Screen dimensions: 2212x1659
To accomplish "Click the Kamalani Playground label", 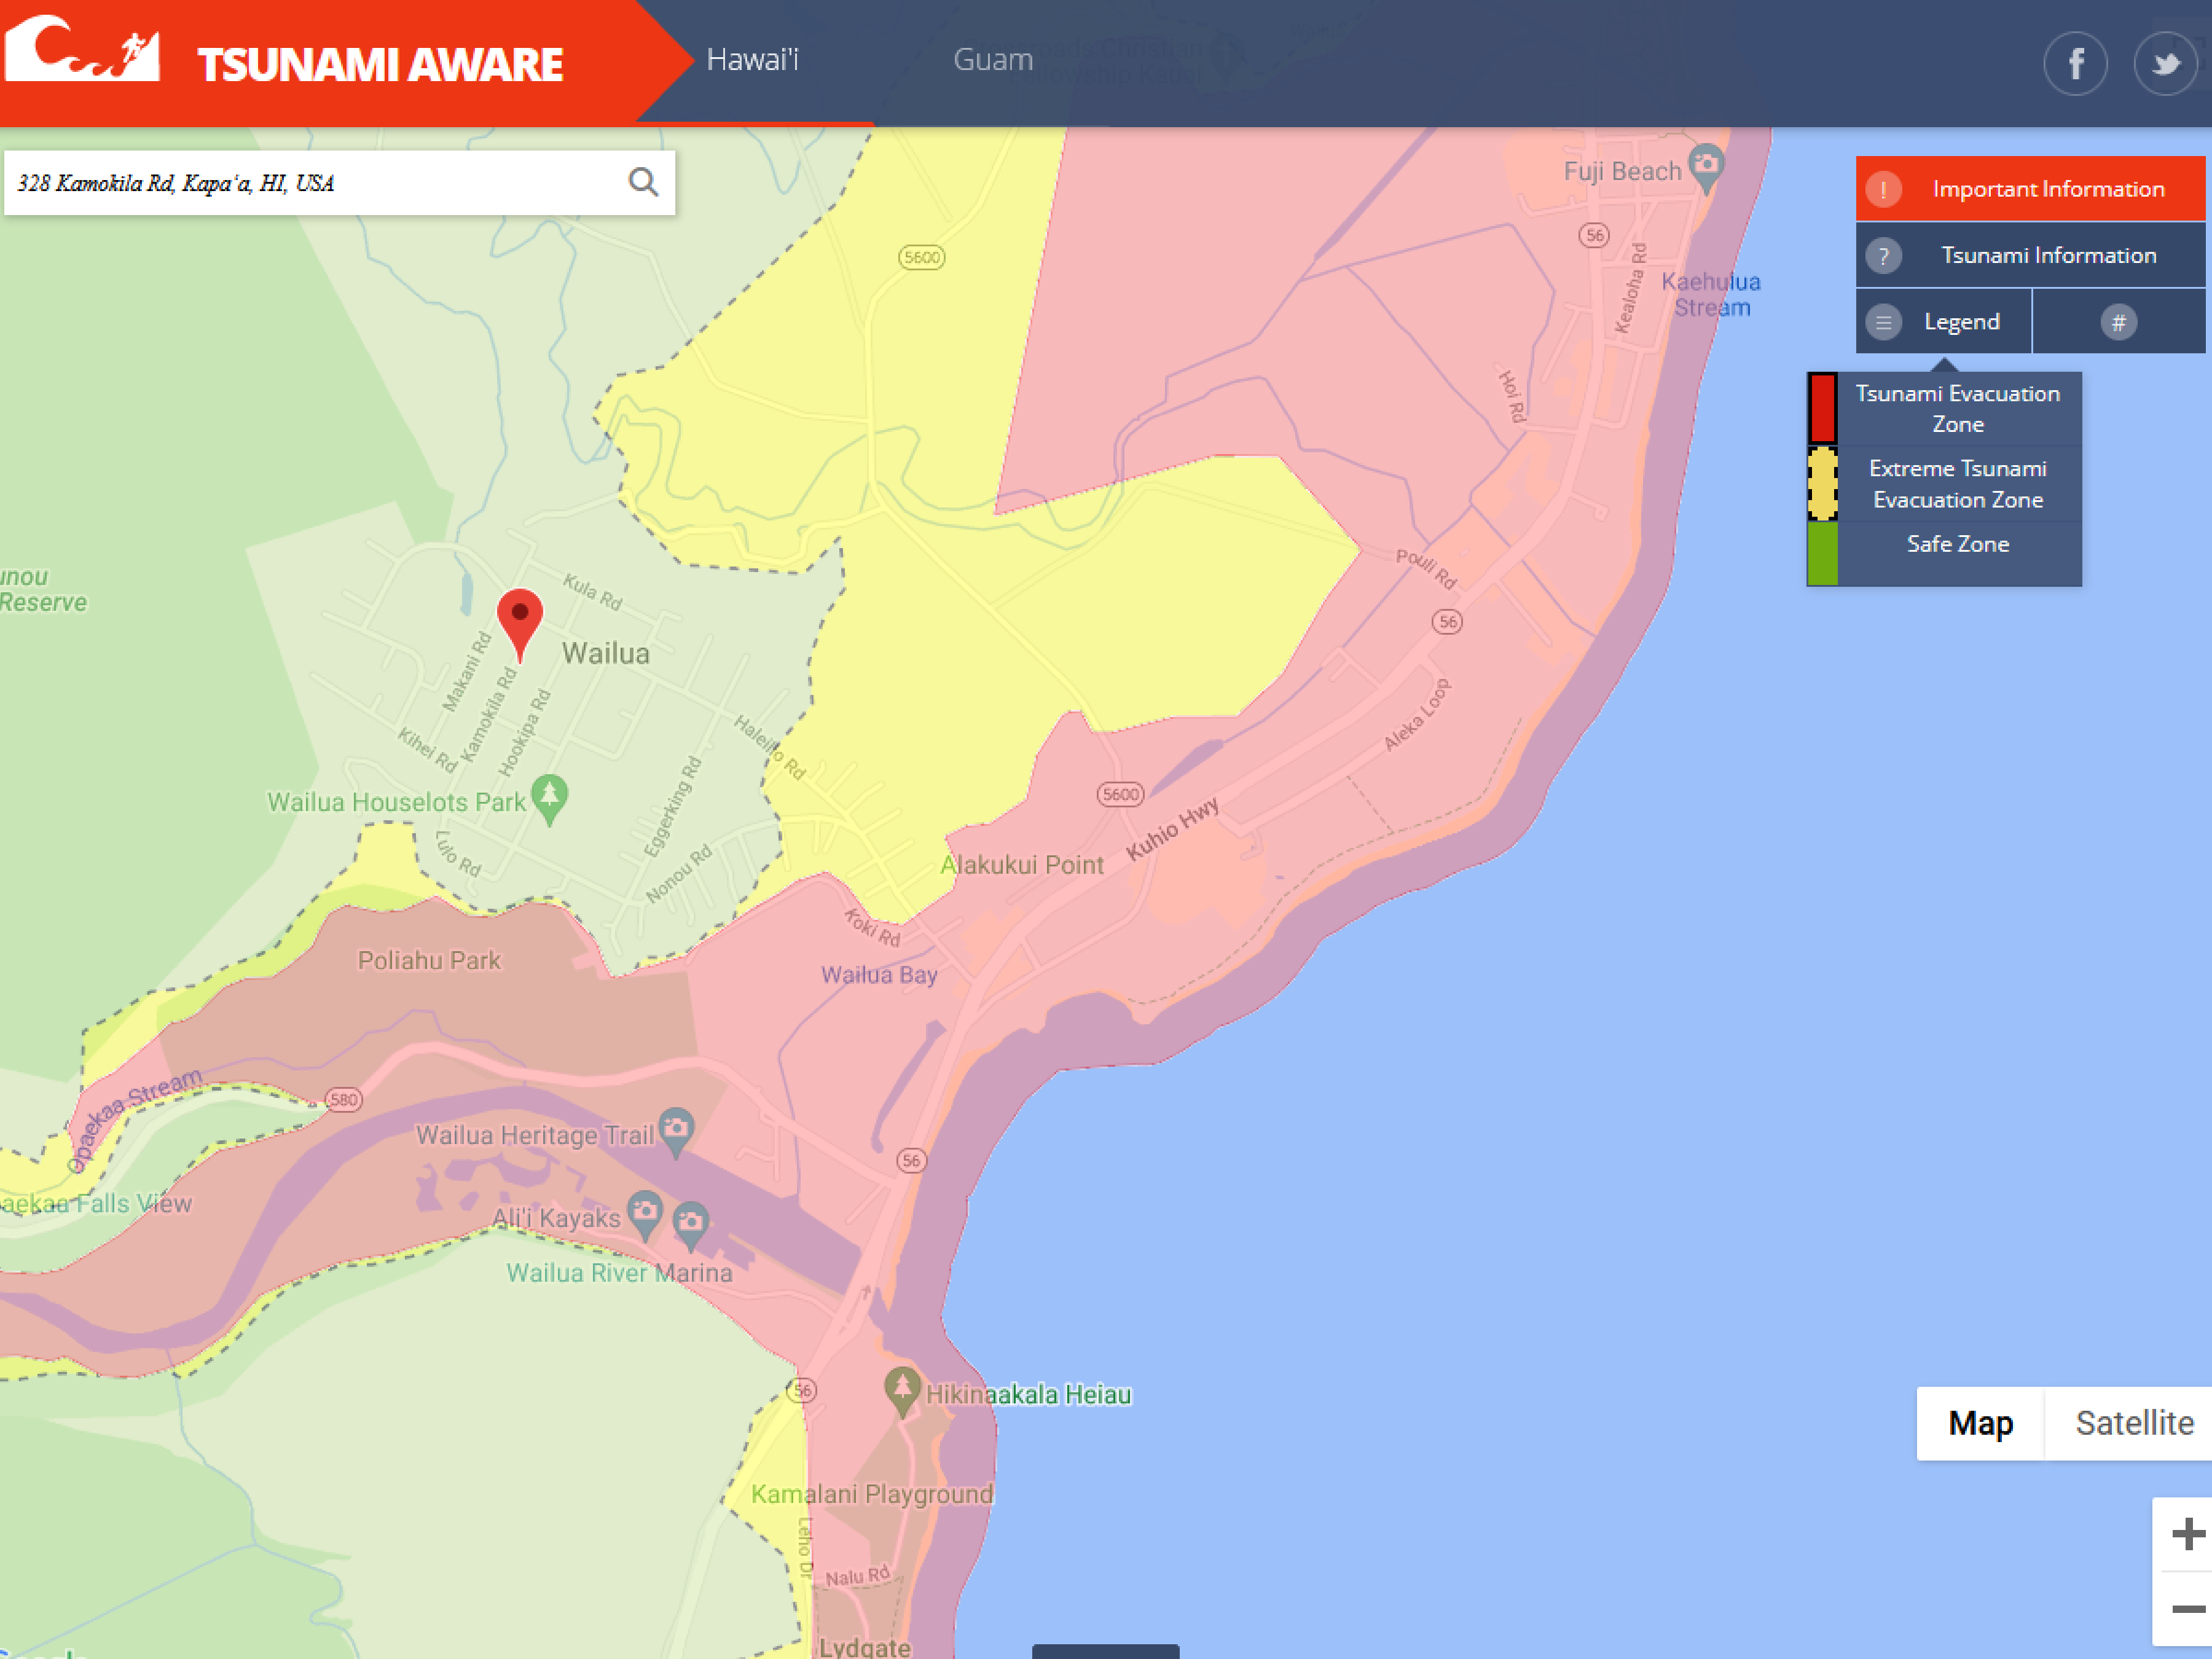I will pos(872,1494).
